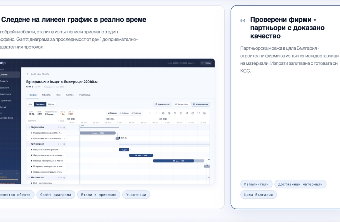Click the Акт 2а milestone marker
The image size is (340, 222).
pos(119,138)
